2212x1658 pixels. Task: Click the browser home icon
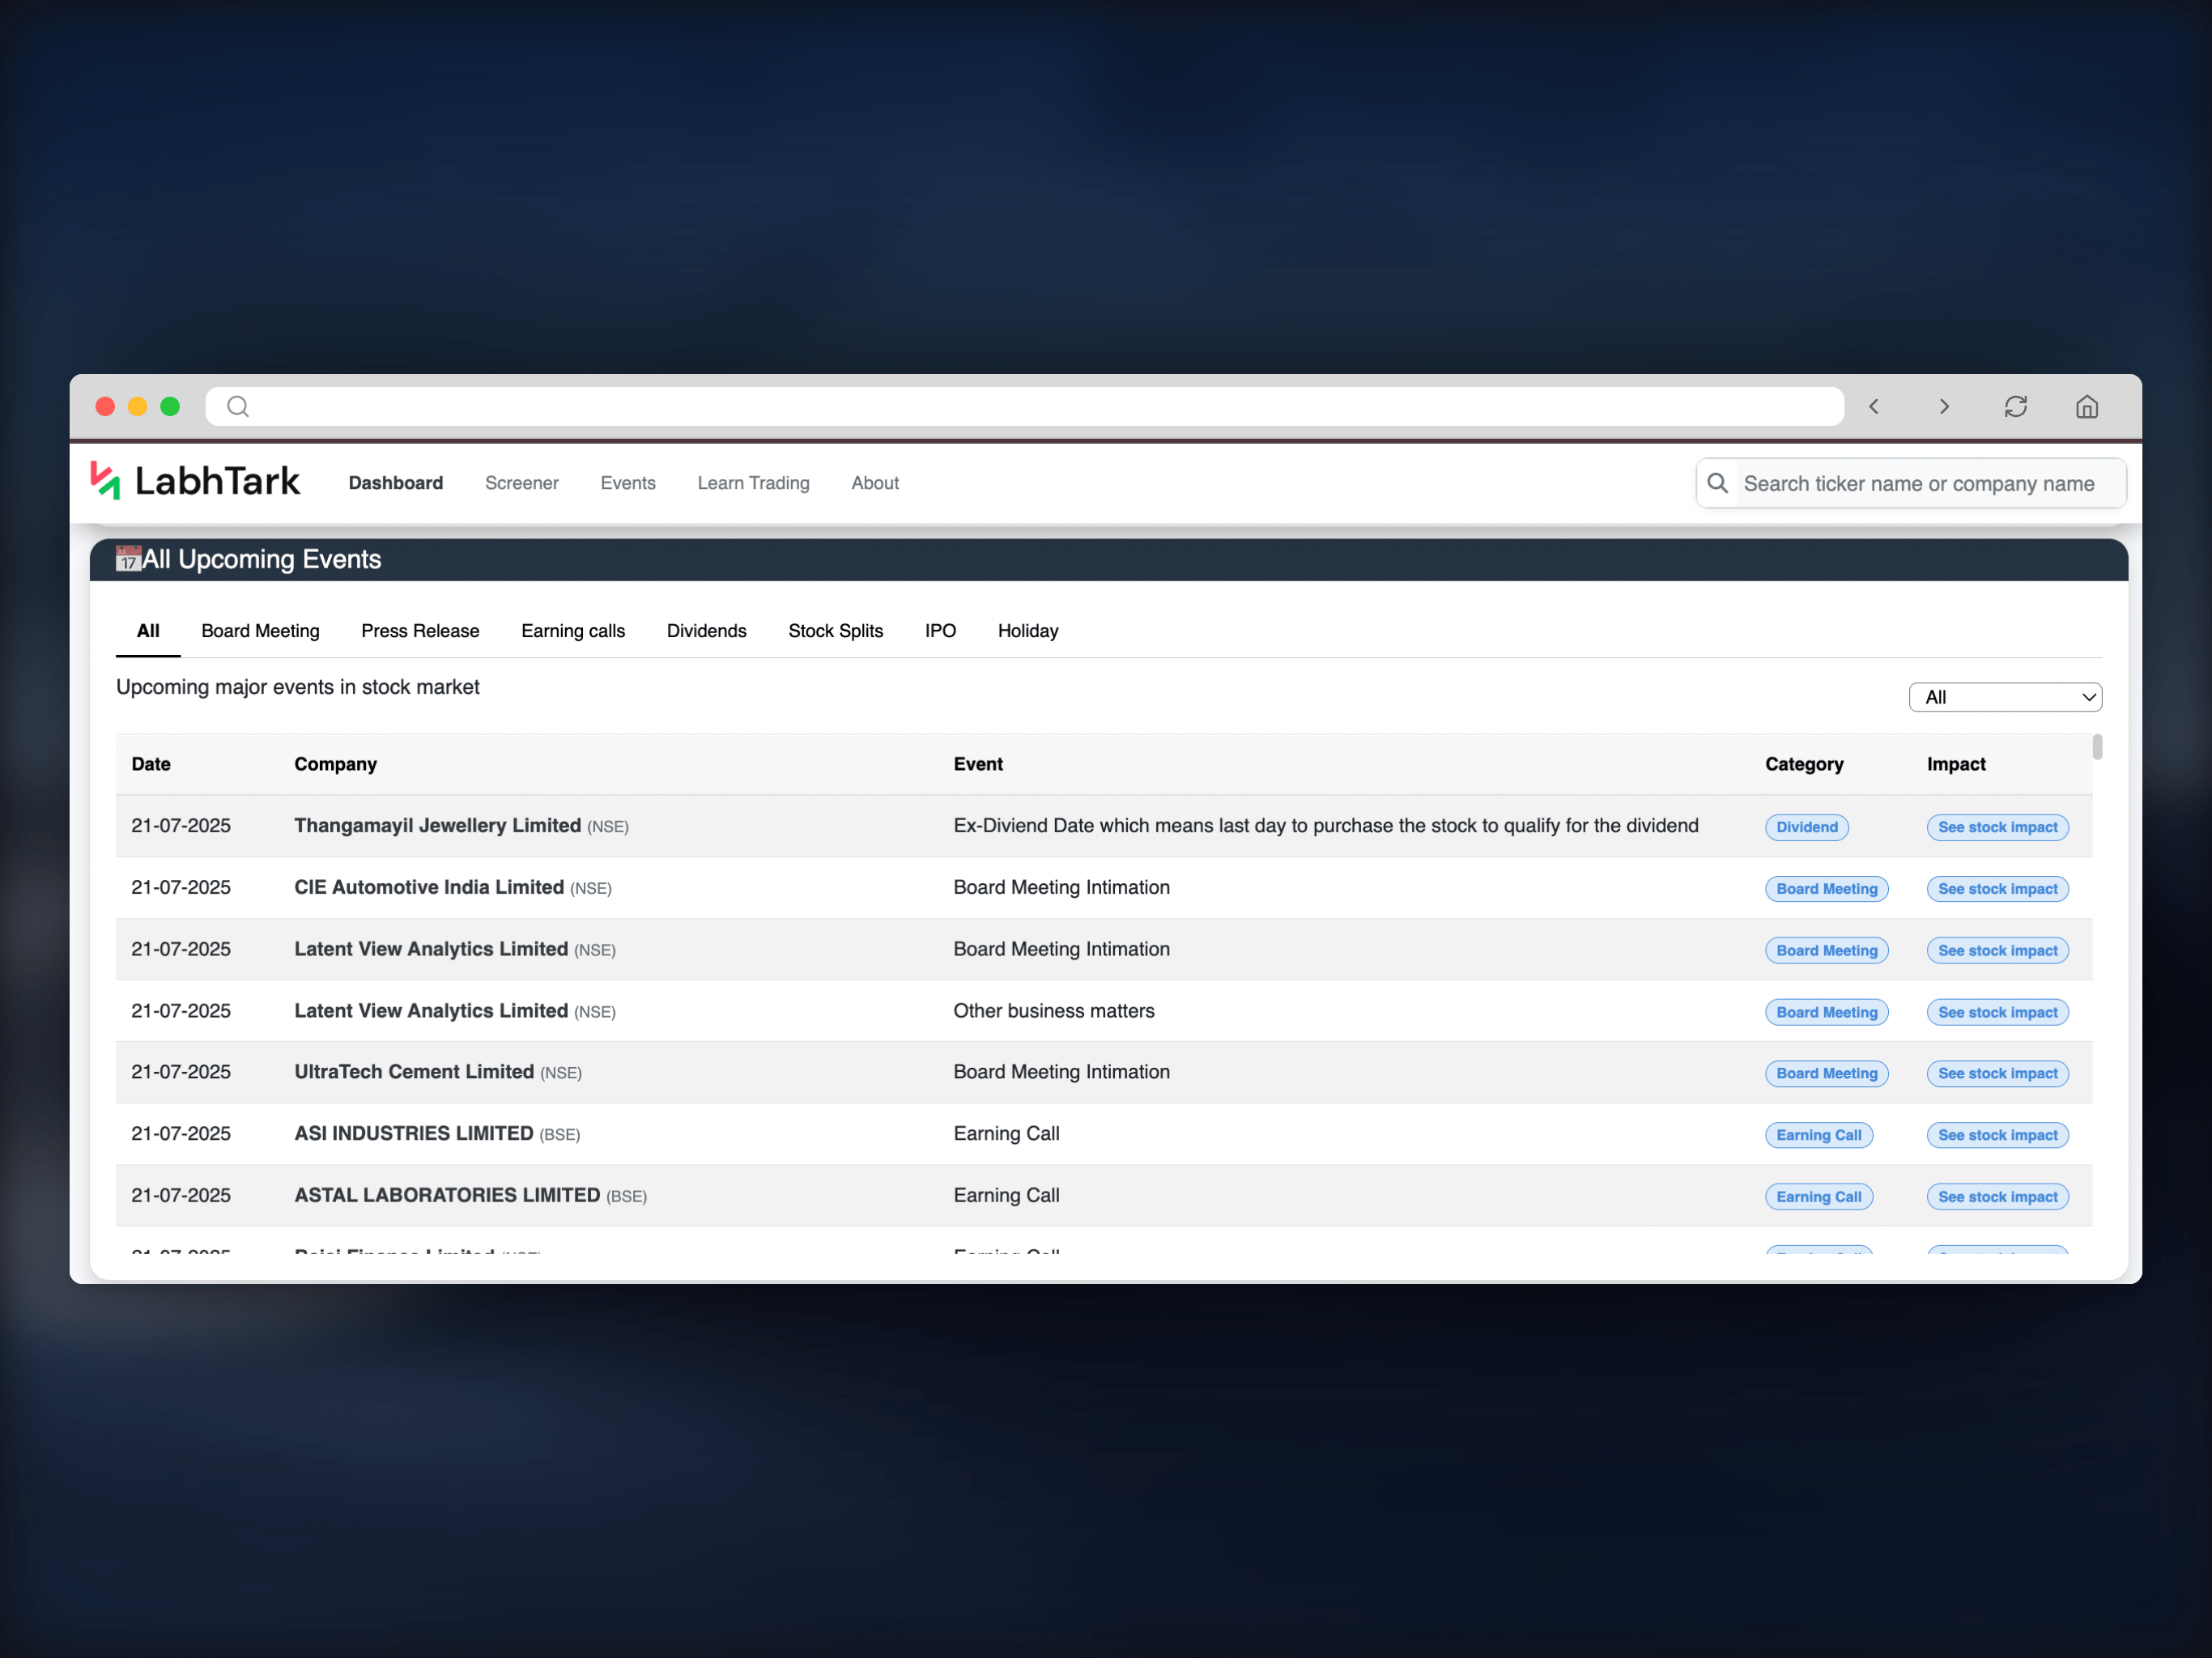point(2087,407)
